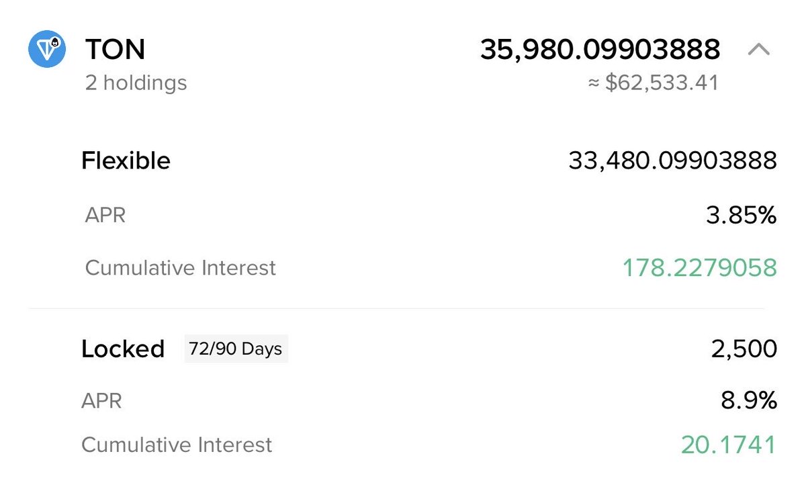Tap the Flexible amount 33,480.09903888

click(x=673, y=161)
